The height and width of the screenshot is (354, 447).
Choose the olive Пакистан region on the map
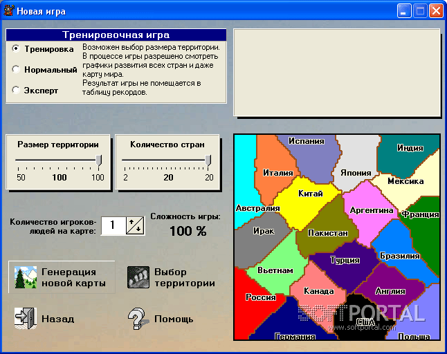[x=328, y=234]
